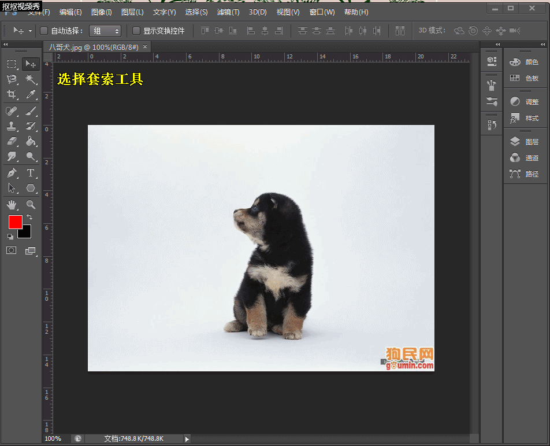Open the 图层 panel button
550x446 pixels.
[x=525, y=142]
